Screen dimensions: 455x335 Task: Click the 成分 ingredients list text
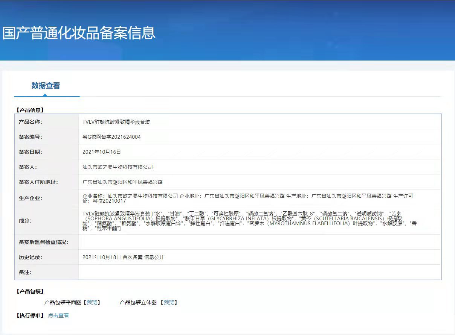(x=249, y=221)
